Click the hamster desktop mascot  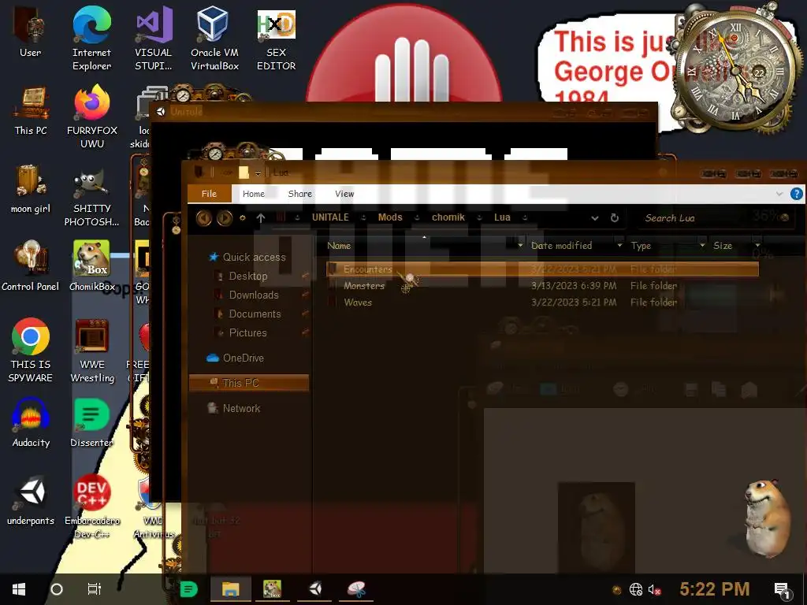tap(767, 517)
